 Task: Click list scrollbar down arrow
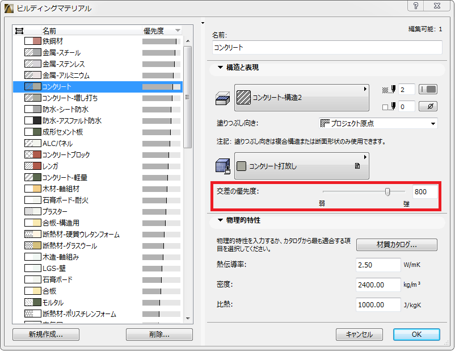point(188,319)
